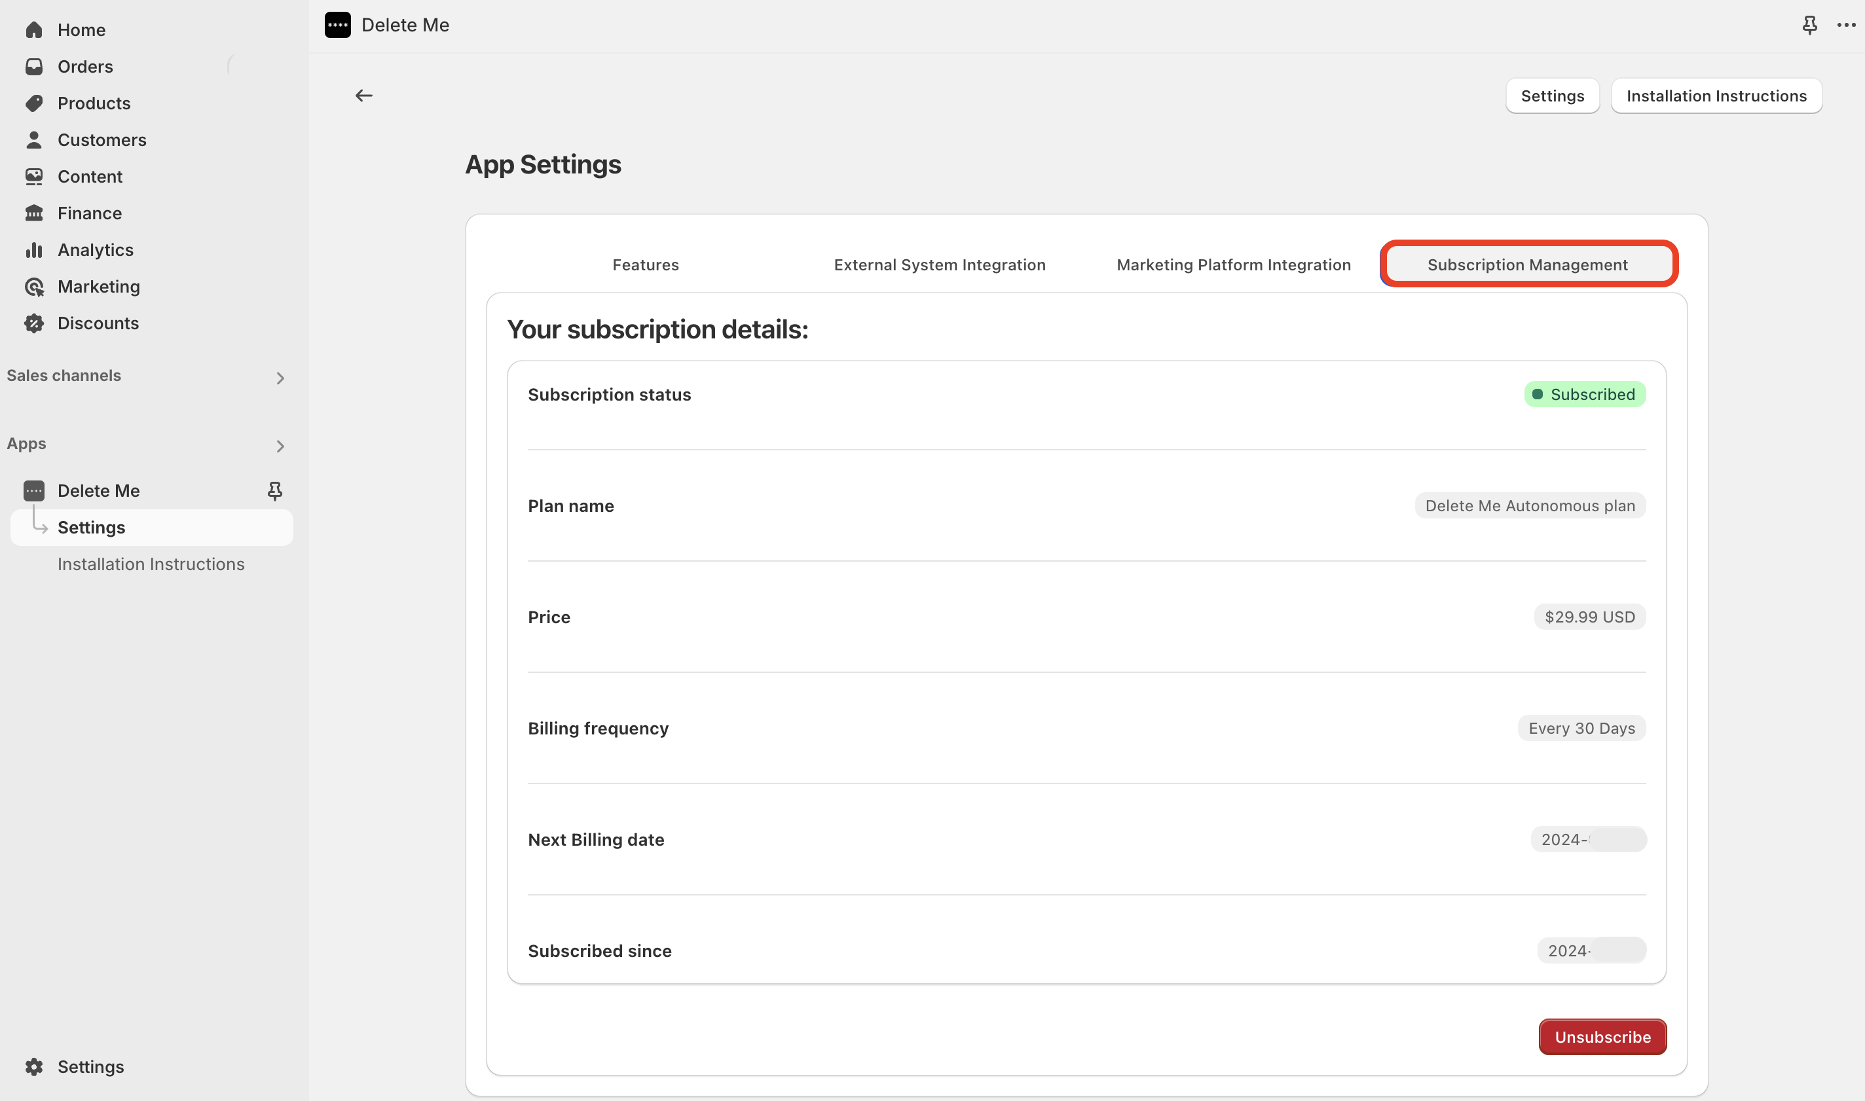The height and width of the screenshot is (1101, 1865).
Task: Open Finance in navigation
Action: pos(90,213)
